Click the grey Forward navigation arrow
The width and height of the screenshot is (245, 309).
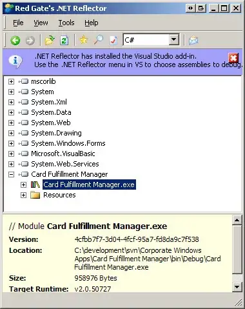[30, 41]
